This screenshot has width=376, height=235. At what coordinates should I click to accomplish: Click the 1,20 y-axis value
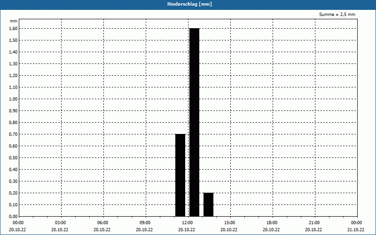(x=13, y=75)
